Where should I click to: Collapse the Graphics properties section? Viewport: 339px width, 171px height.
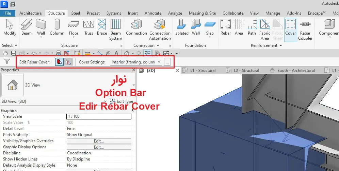click(132, 110)
